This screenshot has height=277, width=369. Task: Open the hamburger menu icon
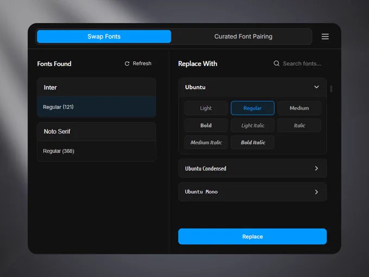tap(325, 36)
